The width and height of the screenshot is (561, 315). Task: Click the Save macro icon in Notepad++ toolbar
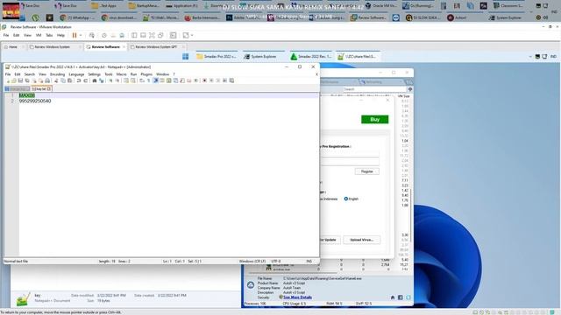coord(231,80)
